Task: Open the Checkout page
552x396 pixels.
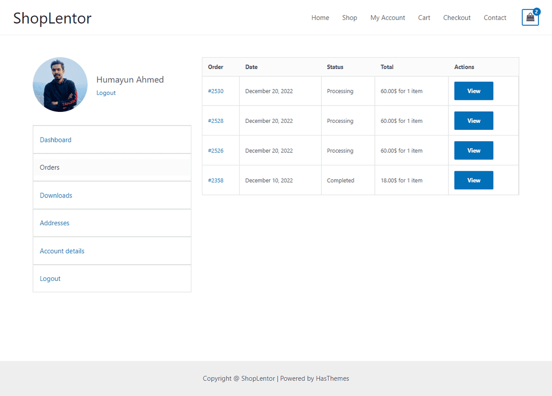Action: [x=456, y=17]
